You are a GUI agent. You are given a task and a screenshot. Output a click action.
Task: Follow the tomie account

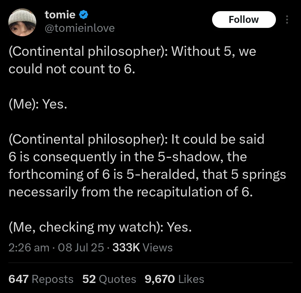point(244,20)
